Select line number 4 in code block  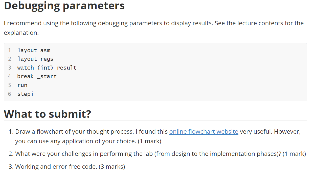(10, 76)
